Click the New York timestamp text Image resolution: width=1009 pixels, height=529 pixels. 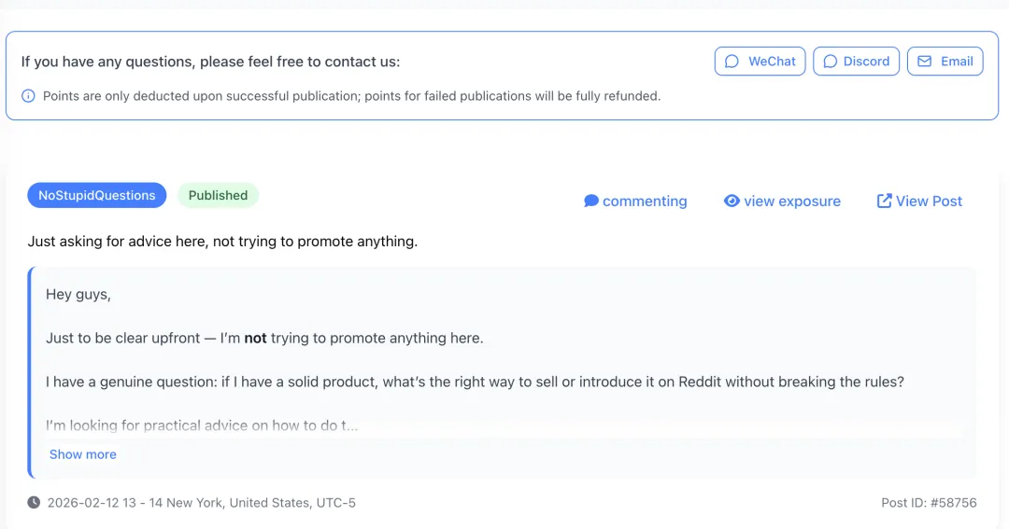[x=202, y=503]
